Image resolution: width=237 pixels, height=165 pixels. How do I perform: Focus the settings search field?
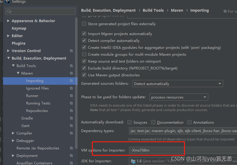pyautogui.click(x=40, y=11)
